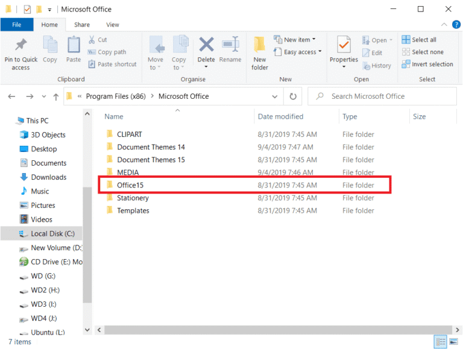Viewport: 463px width, 349px height.
Task: Open the New item dropdown
Action: pyautogui.click(x=313, y=39)
